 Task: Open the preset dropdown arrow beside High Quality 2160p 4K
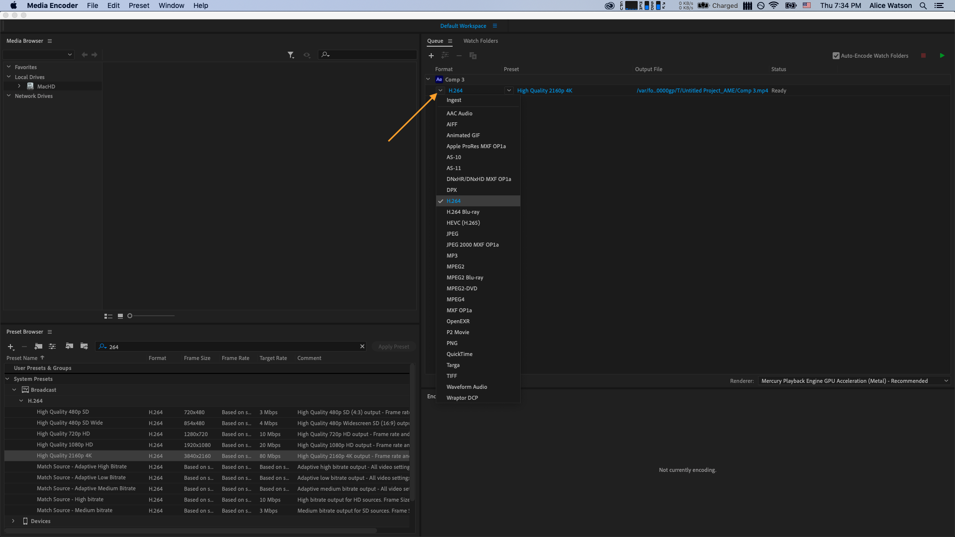[x=509, y=90]
